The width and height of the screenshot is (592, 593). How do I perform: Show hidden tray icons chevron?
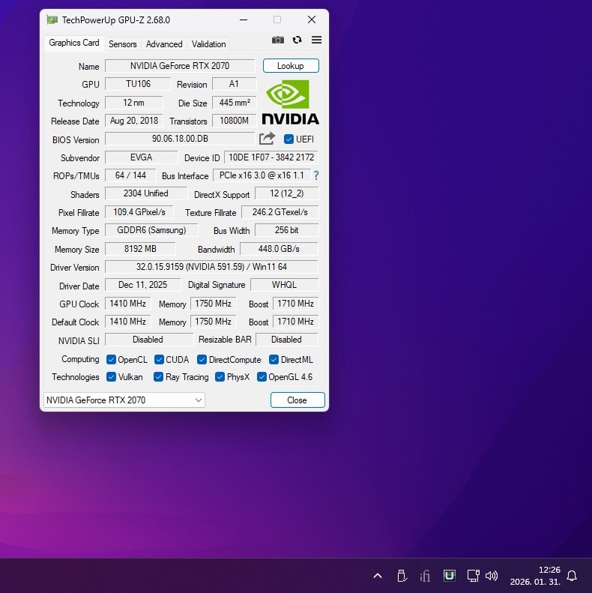click(377, 576)
